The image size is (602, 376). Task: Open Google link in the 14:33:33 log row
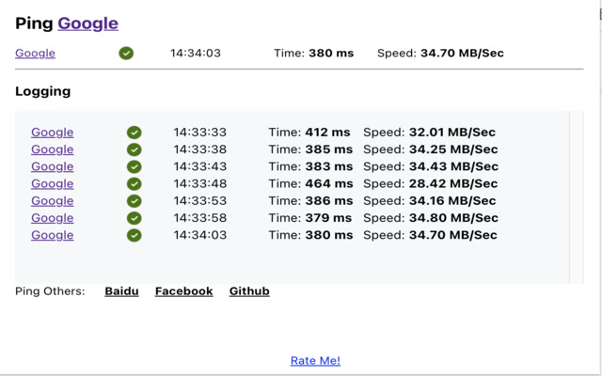(52, 133)
